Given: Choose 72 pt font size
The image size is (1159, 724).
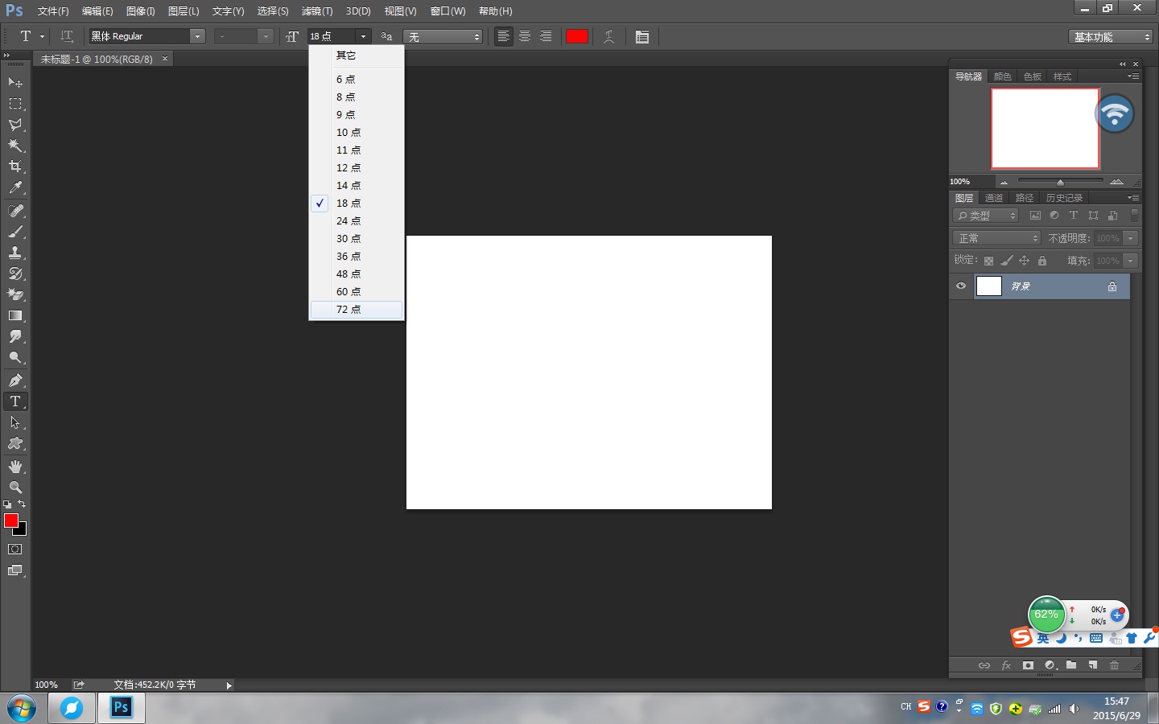Looking at the screenshot, I should 357,310.
